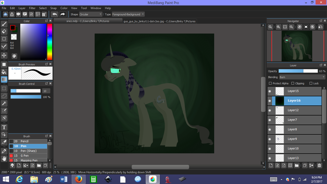Select the Eraser tool
Viewport: 327px width, 184px height.
coord(4,31)
